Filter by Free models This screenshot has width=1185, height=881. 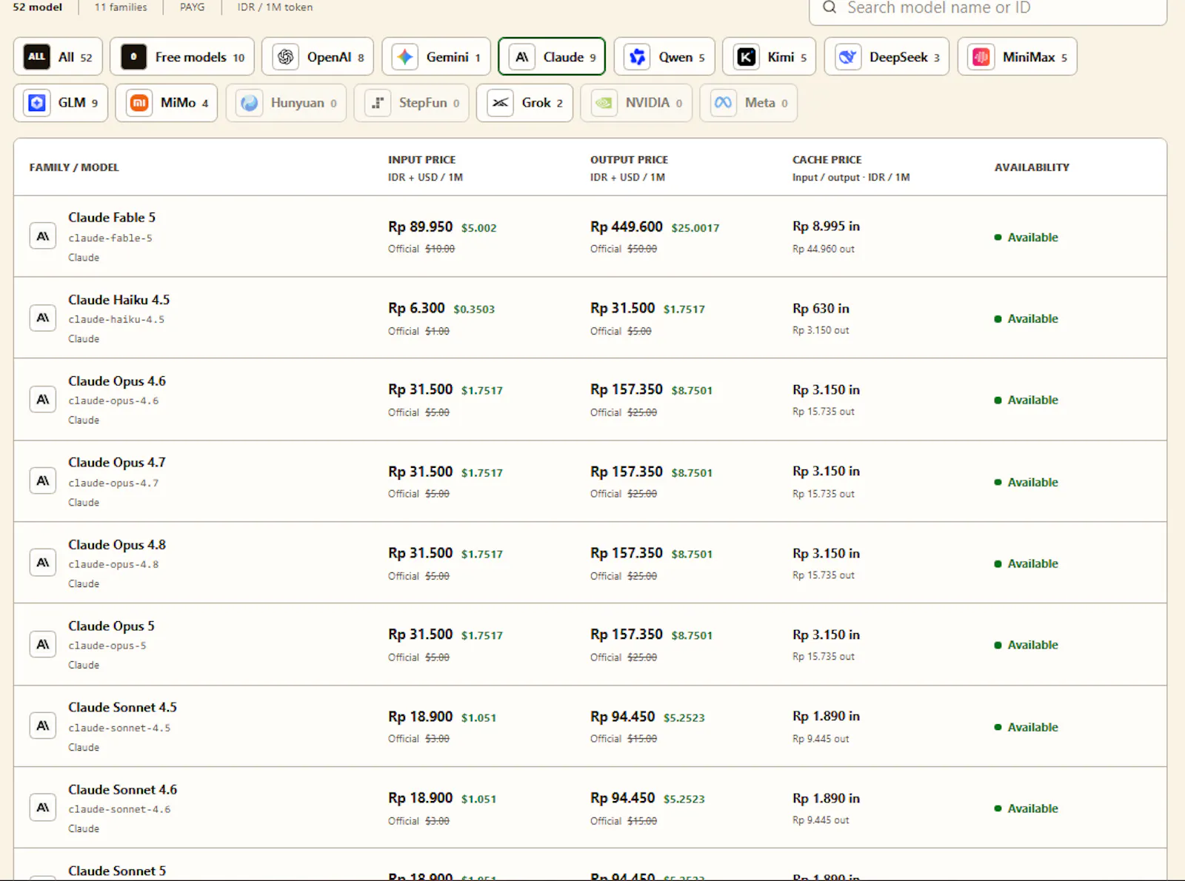tap(182, 57)
